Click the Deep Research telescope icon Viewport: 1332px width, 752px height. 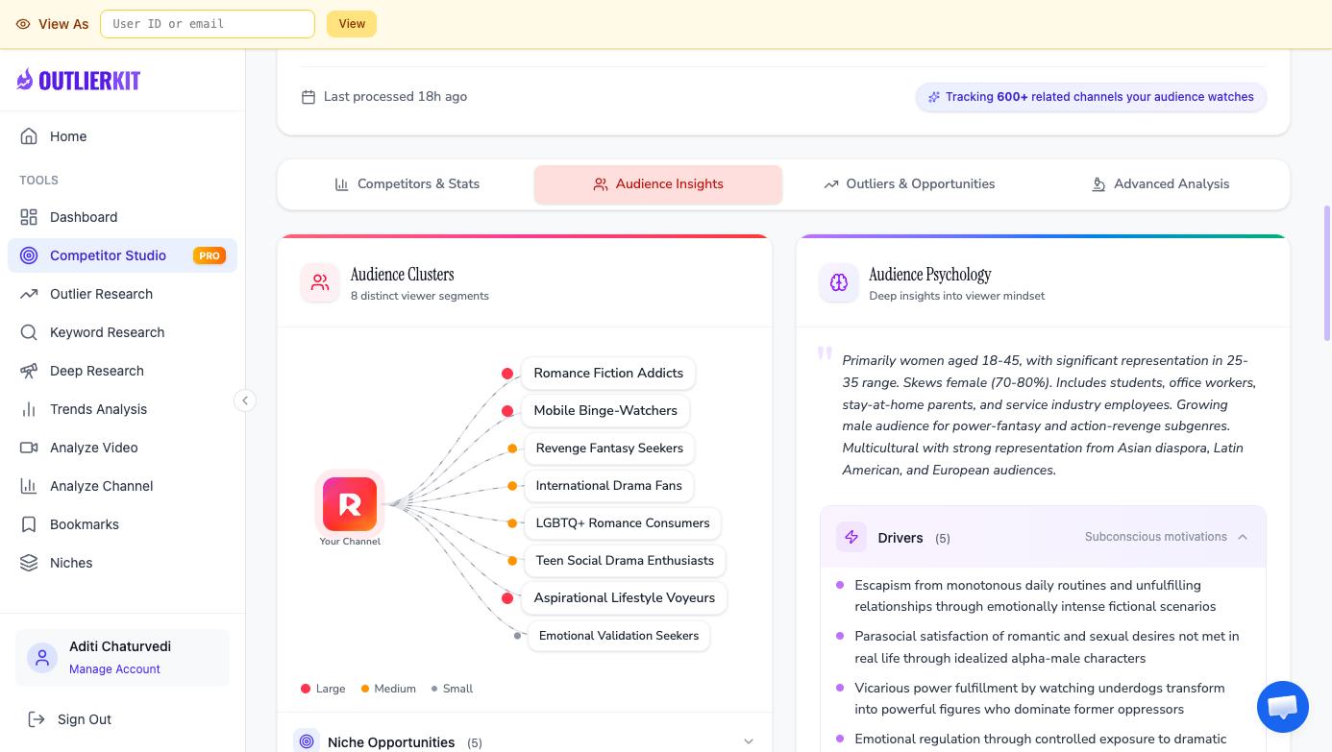29,371
